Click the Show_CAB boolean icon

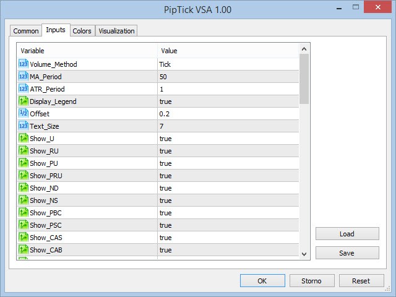point(24,249)
